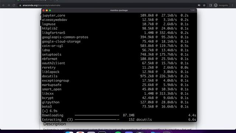Click the crossed-out eye tracking icon
The image size is (236, 133).
[x=199, y=5]
